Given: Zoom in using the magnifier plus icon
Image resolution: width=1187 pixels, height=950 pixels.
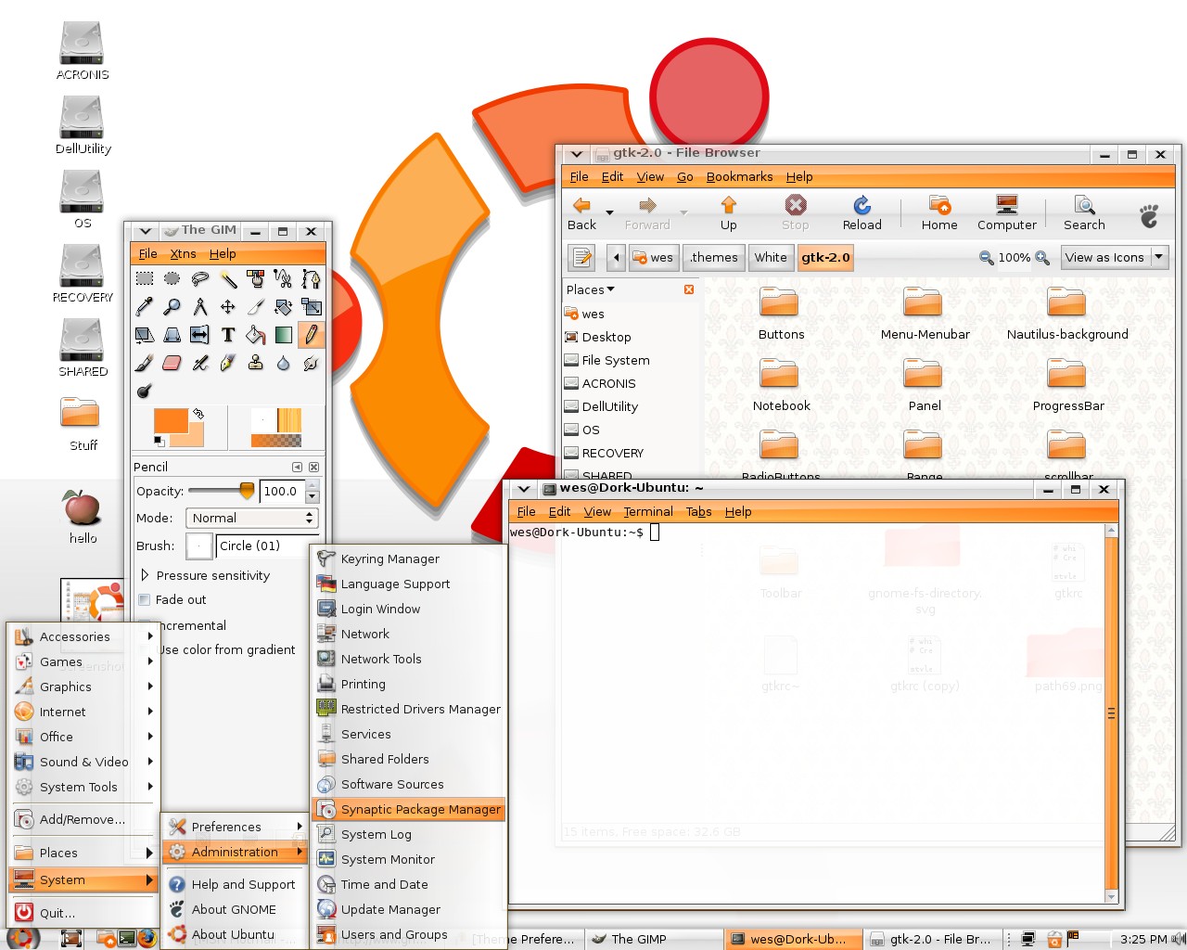Looking at the screenshot, I should [1042, 258].
